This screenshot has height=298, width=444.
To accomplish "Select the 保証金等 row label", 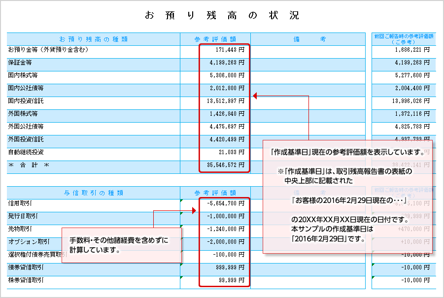I will [20, 63].
